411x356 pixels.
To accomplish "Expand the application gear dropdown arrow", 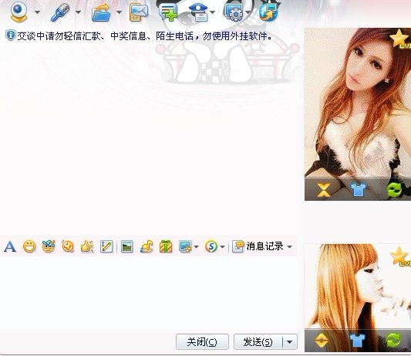I will click(248, 12).
